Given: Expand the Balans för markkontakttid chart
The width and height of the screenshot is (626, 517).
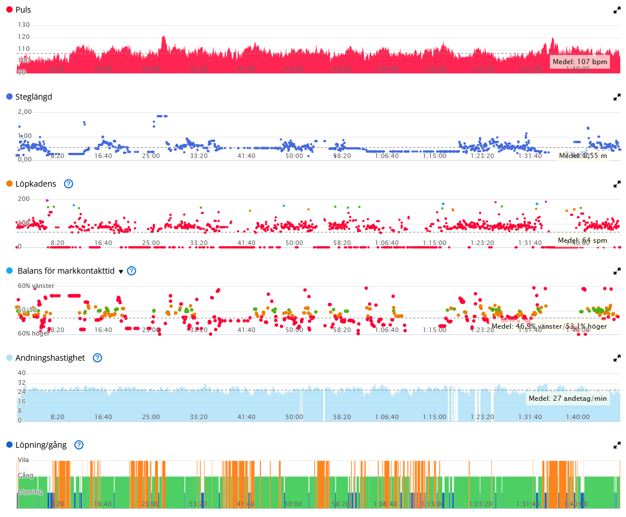Looking at the screenshot, I should click(x=617, y=271).
